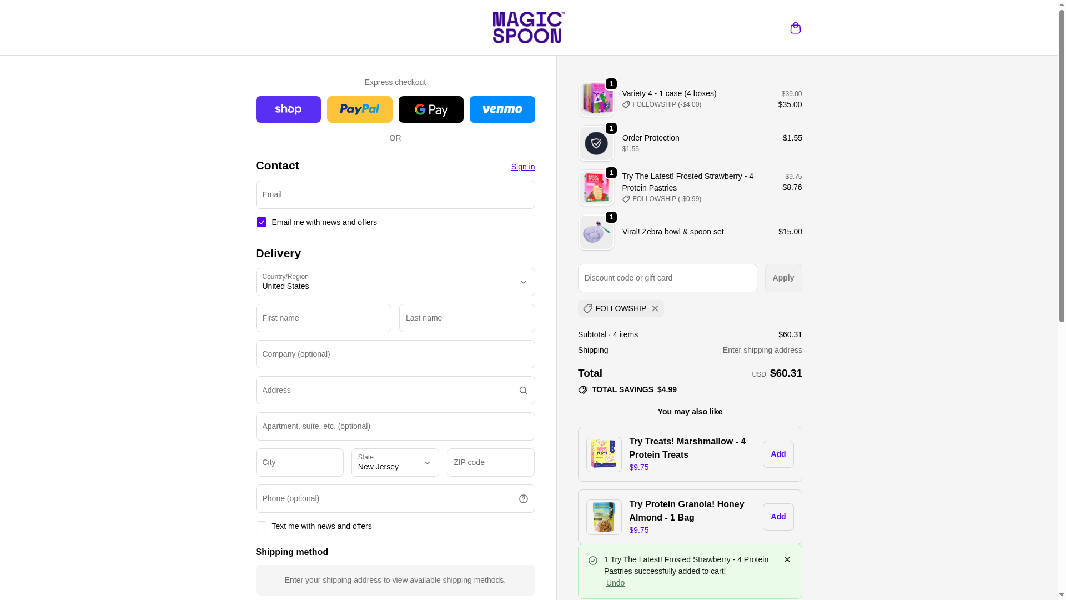Image resolution: width=1066 pixels, height=600 pixels.
Task: Click the Magic Spoon logo
Action: click(529, 28)
